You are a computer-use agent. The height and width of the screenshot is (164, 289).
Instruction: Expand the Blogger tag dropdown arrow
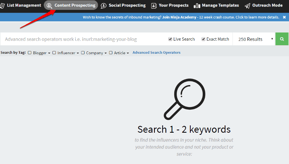tap(49, 53)
